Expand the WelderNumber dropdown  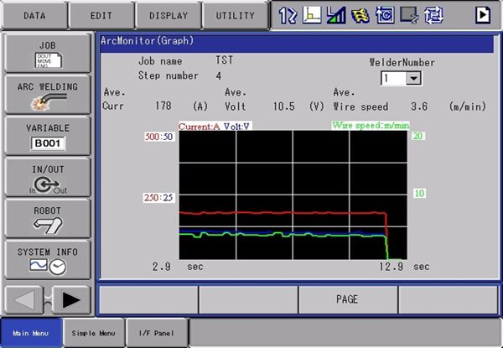pos(413,78)
